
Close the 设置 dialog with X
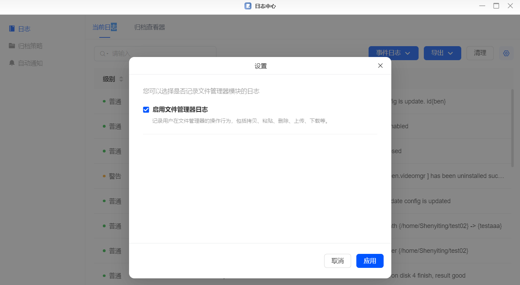tap(380, 66)
